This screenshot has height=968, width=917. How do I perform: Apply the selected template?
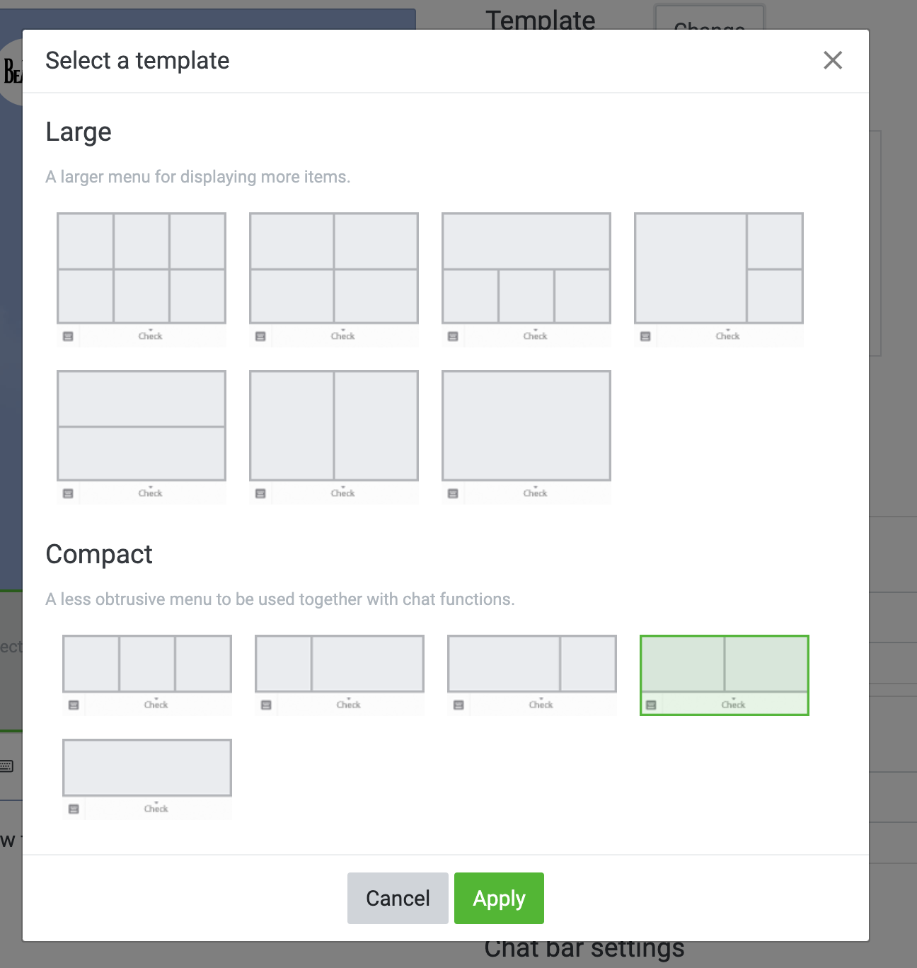point(499,898)
